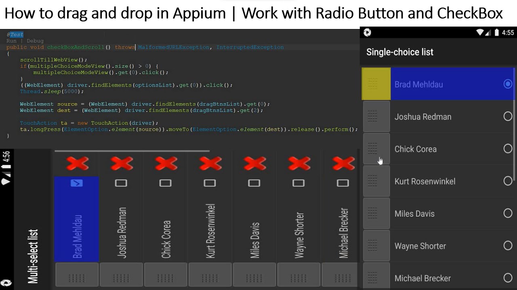Click the 4:56 clock in rotated status bar
This screenshot has height=290, width=517.
pyautogui.click(x=6, y=156)
